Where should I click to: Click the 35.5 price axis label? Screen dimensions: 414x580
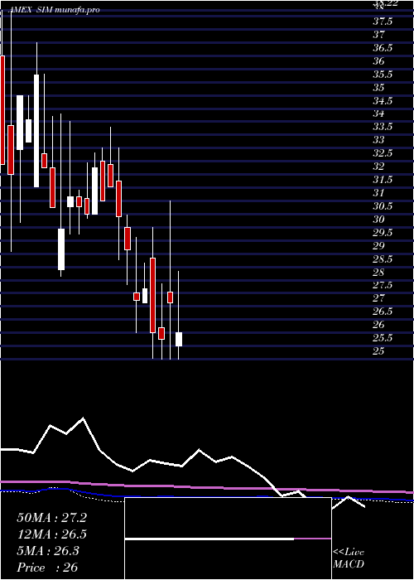pyautogui.click(x=383, y=75)
